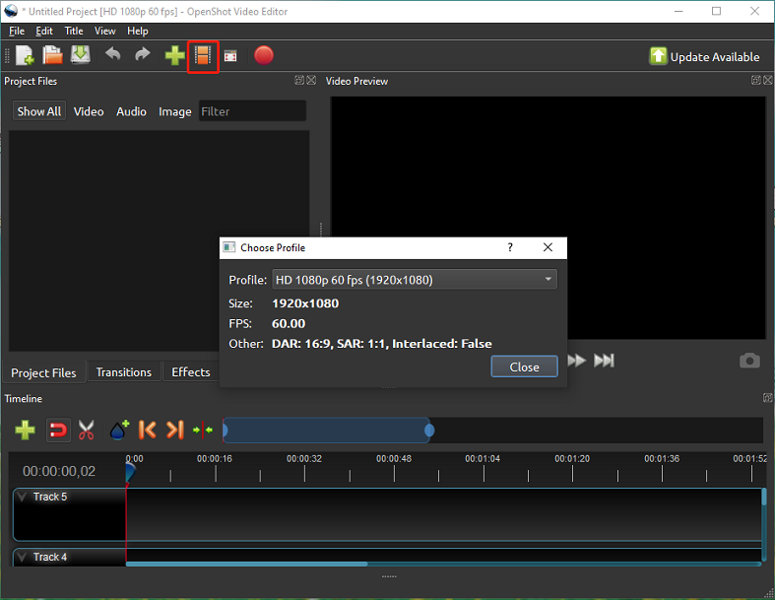Image resolution: width=775 pixels, height=600 pixels.
Task: Open the Help menu
Action: tap(138, 31)
